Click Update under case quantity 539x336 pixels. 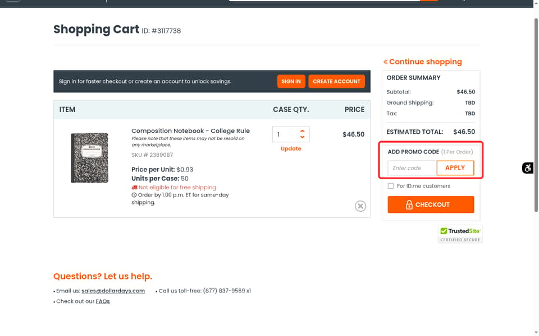point(291,148)
